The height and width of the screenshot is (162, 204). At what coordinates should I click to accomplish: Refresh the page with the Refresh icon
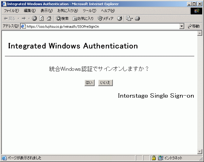[x=42, y=18]
